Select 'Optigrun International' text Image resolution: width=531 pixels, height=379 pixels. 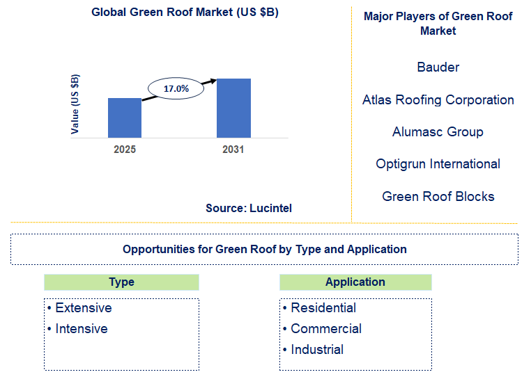point(438,164)
